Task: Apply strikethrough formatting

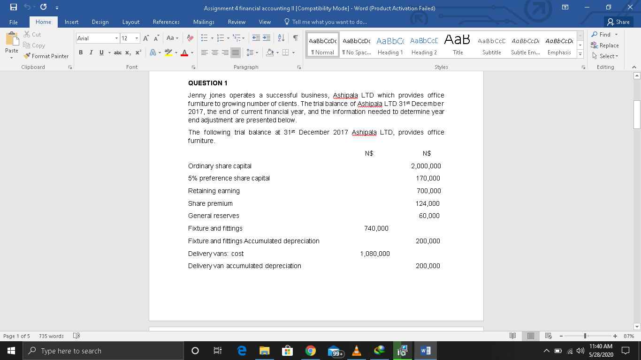Action: point(119,53)
